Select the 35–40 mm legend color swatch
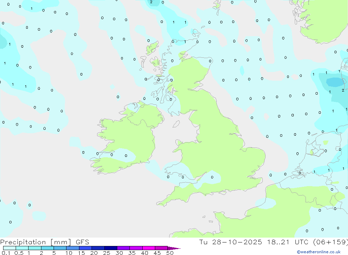 coord(136,248)
